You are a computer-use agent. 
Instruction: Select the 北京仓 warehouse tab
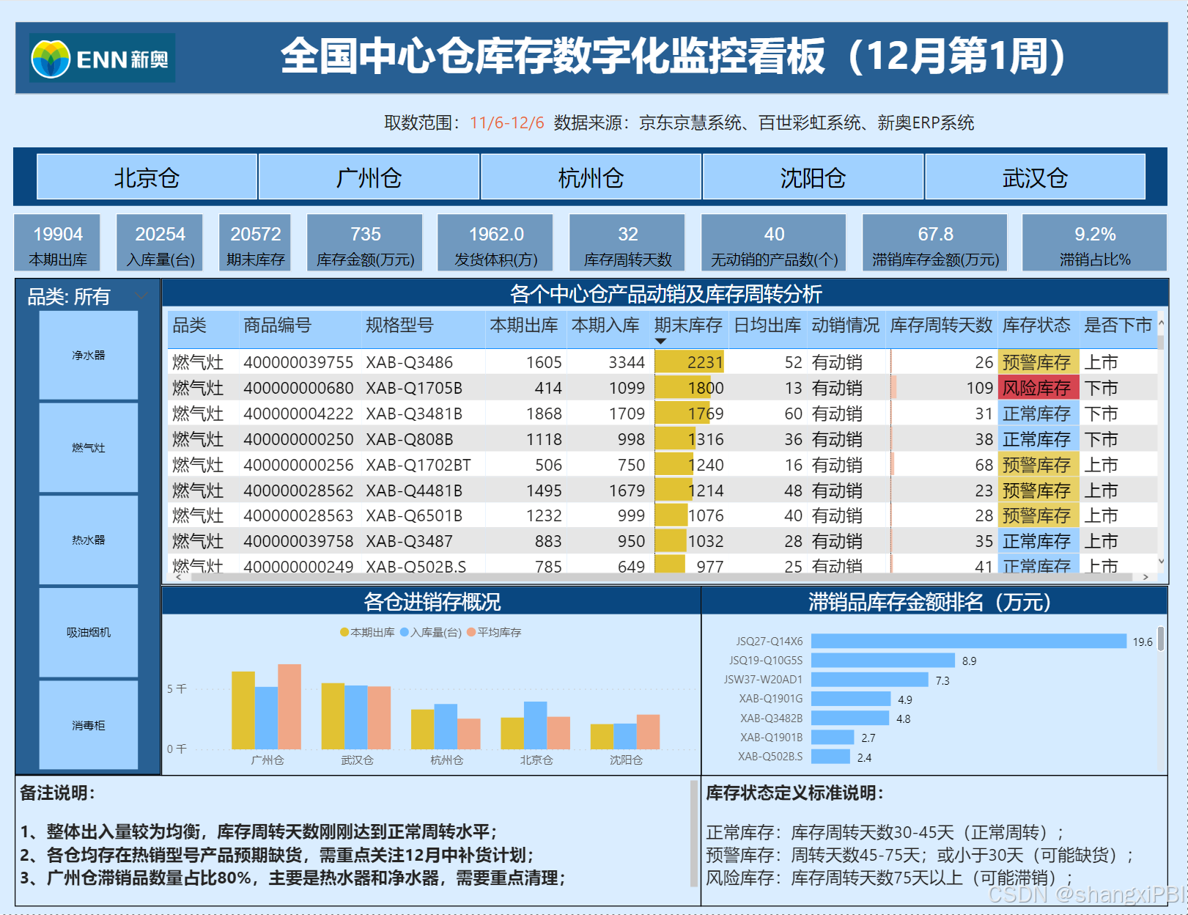pos(147,177)
